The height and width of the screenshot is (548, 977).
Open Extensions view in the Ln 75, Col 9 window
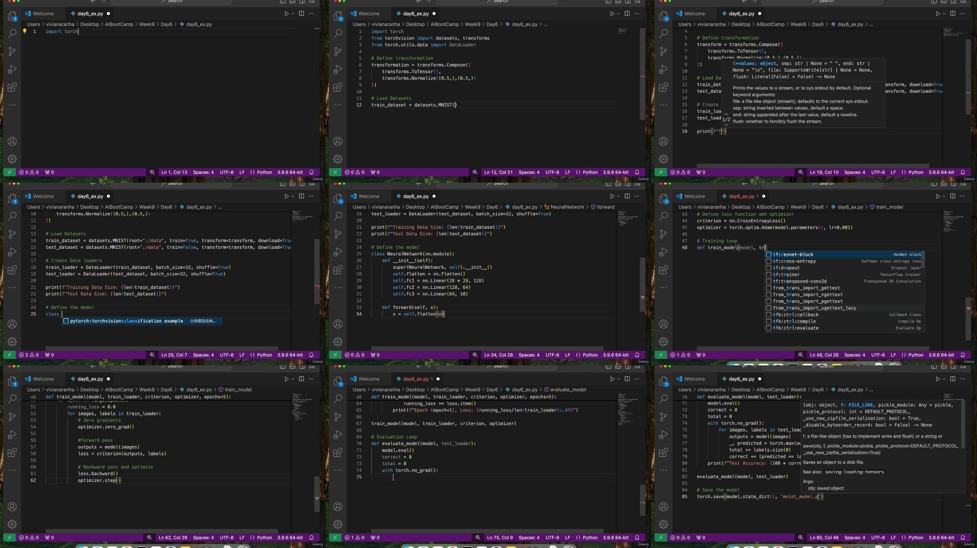[338, 453]
